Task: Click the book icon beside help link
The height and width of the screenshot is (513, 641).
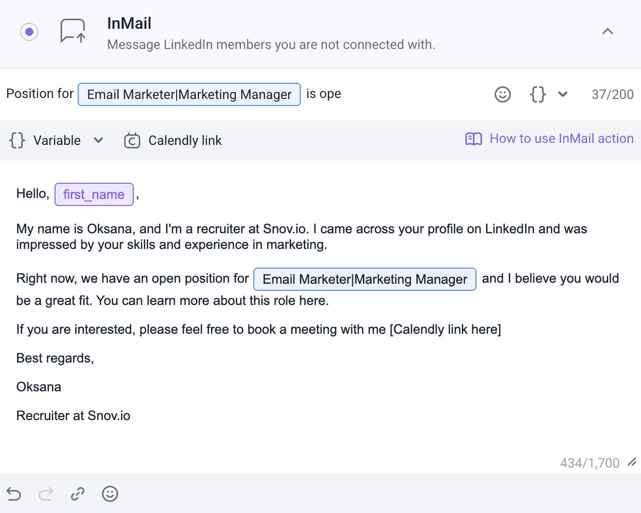Action: click(473, 139)
